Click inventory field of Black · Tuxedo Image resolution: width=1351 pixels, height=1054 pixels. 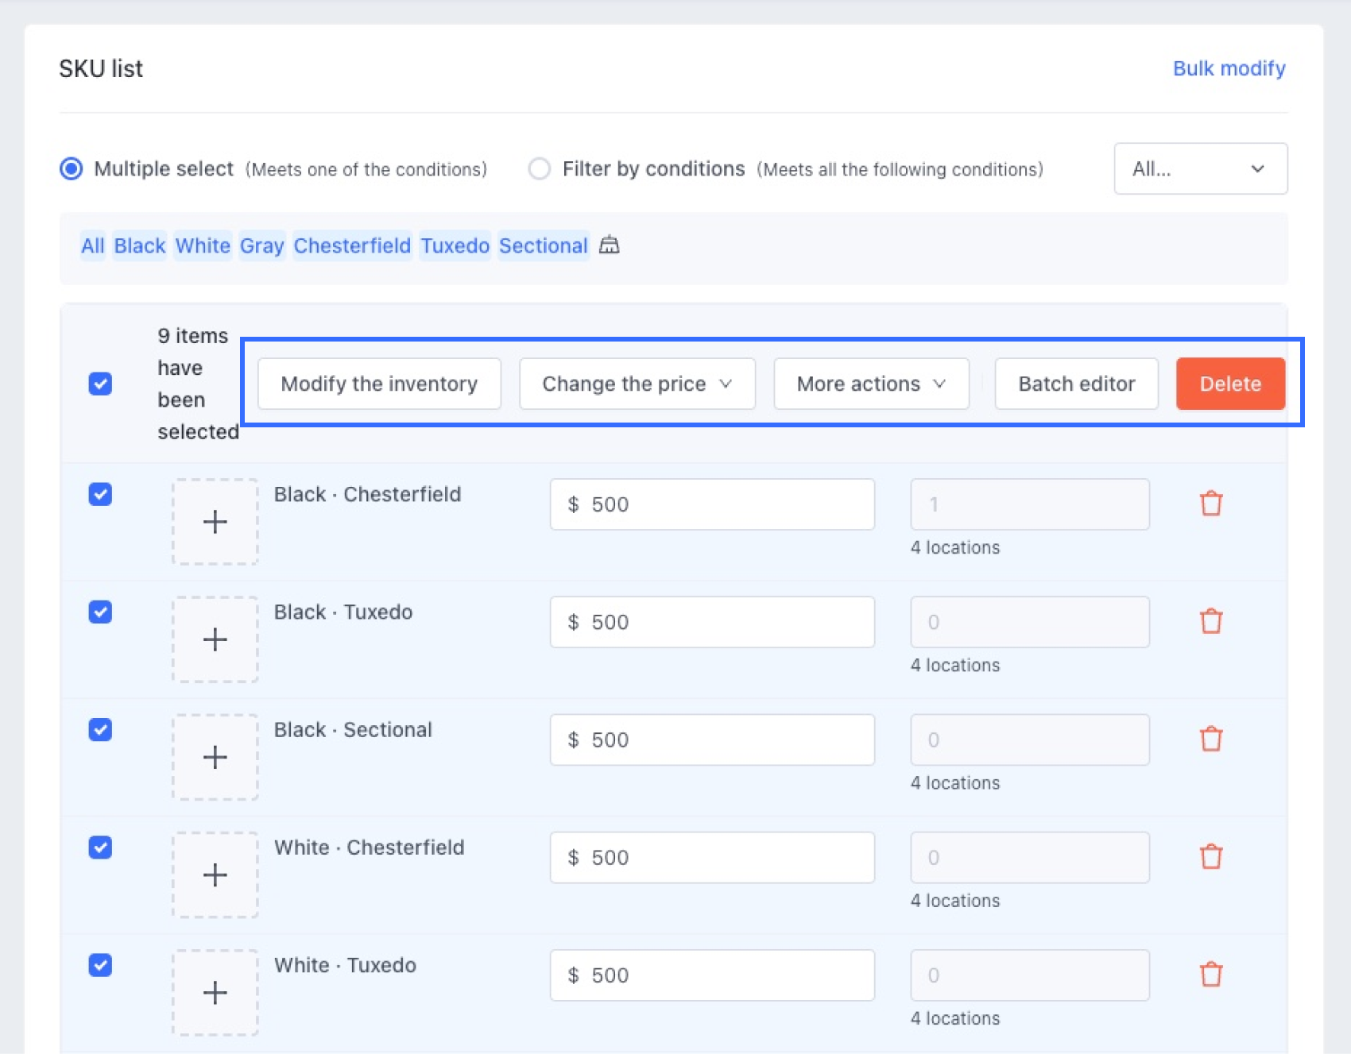[x=1030, y=622]
